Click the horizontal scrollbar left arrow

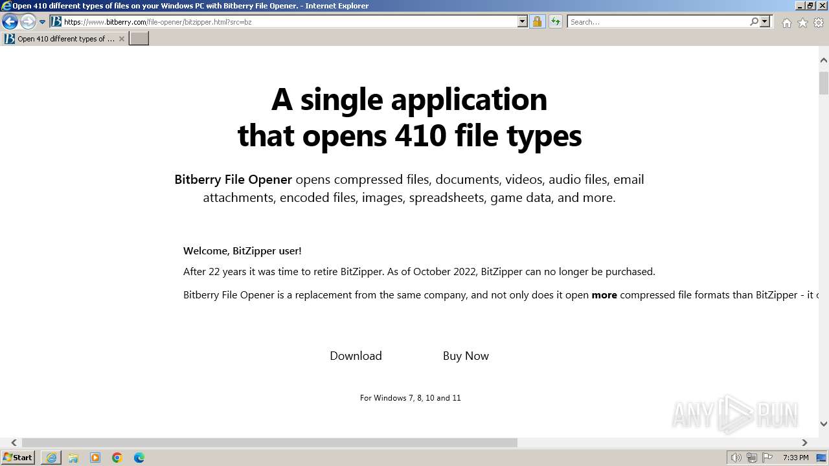coord(14,443)
